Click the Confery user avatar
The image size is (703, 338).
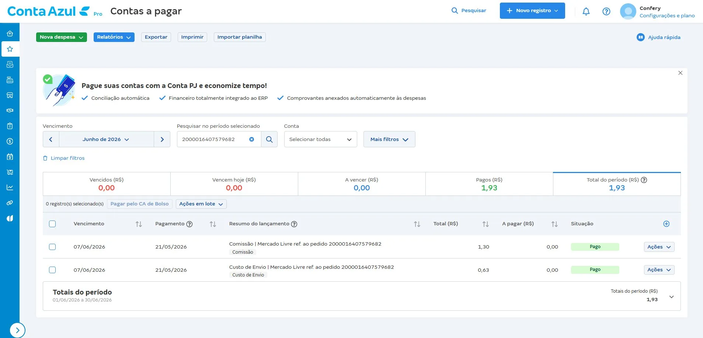tap(628, 11)
